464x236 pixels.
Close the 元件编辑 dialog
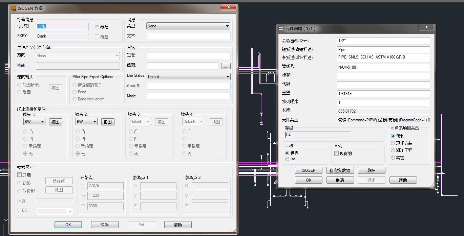pyautogui.click(x=426, y=27)
